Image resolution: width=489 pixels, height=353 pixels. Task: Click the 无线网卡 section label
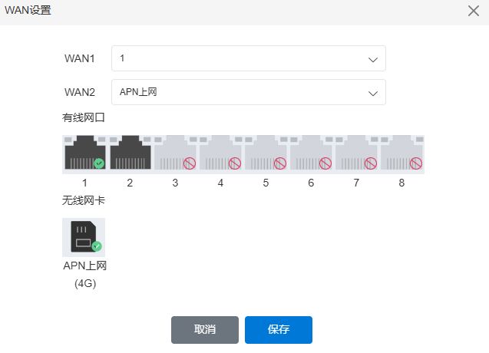pyautogui.click(x=83, y=200)
